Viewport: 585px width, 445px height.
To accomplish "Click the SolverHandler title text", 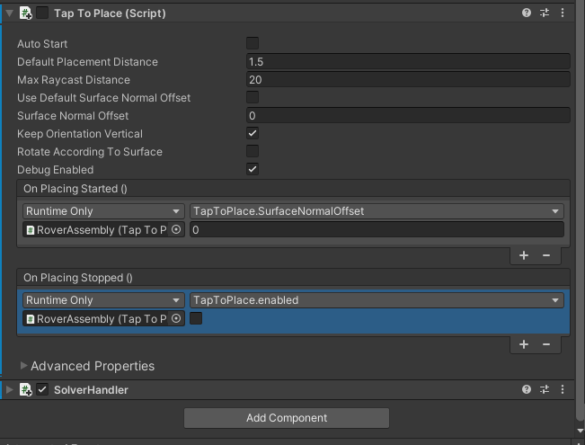I will (x=91, y=390).
